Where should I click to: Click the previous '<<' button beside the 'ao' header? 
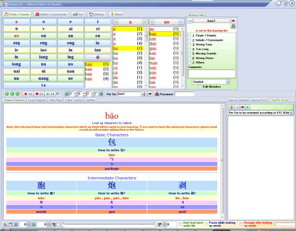tap(152, 22)
